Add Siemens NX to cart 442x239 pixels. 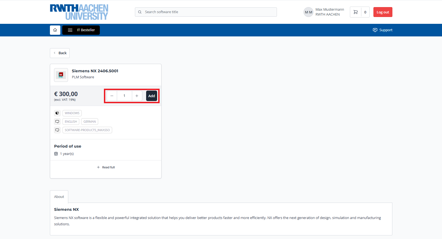coord(152,96)
